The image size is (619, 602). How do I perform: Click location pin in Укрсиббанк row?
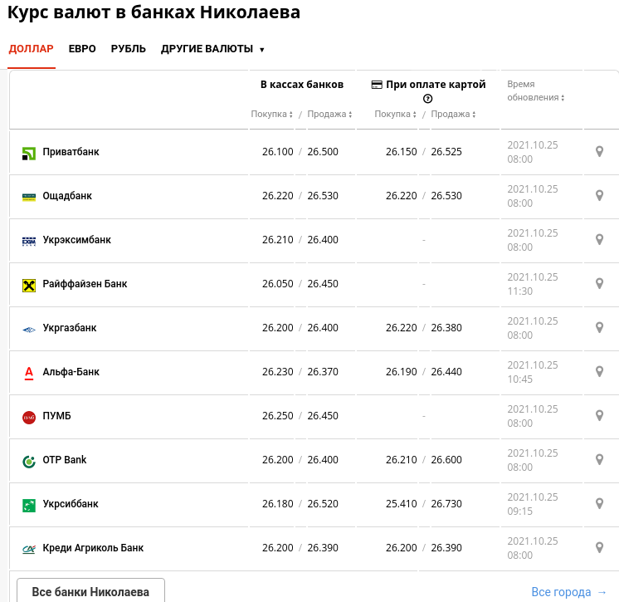tap(599, 504)
